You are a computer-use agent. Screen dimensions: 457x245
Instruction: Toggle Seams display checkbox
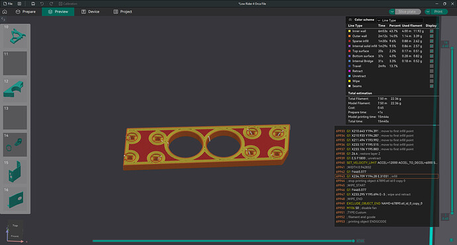pyautogui.click(x=431, y=86)
